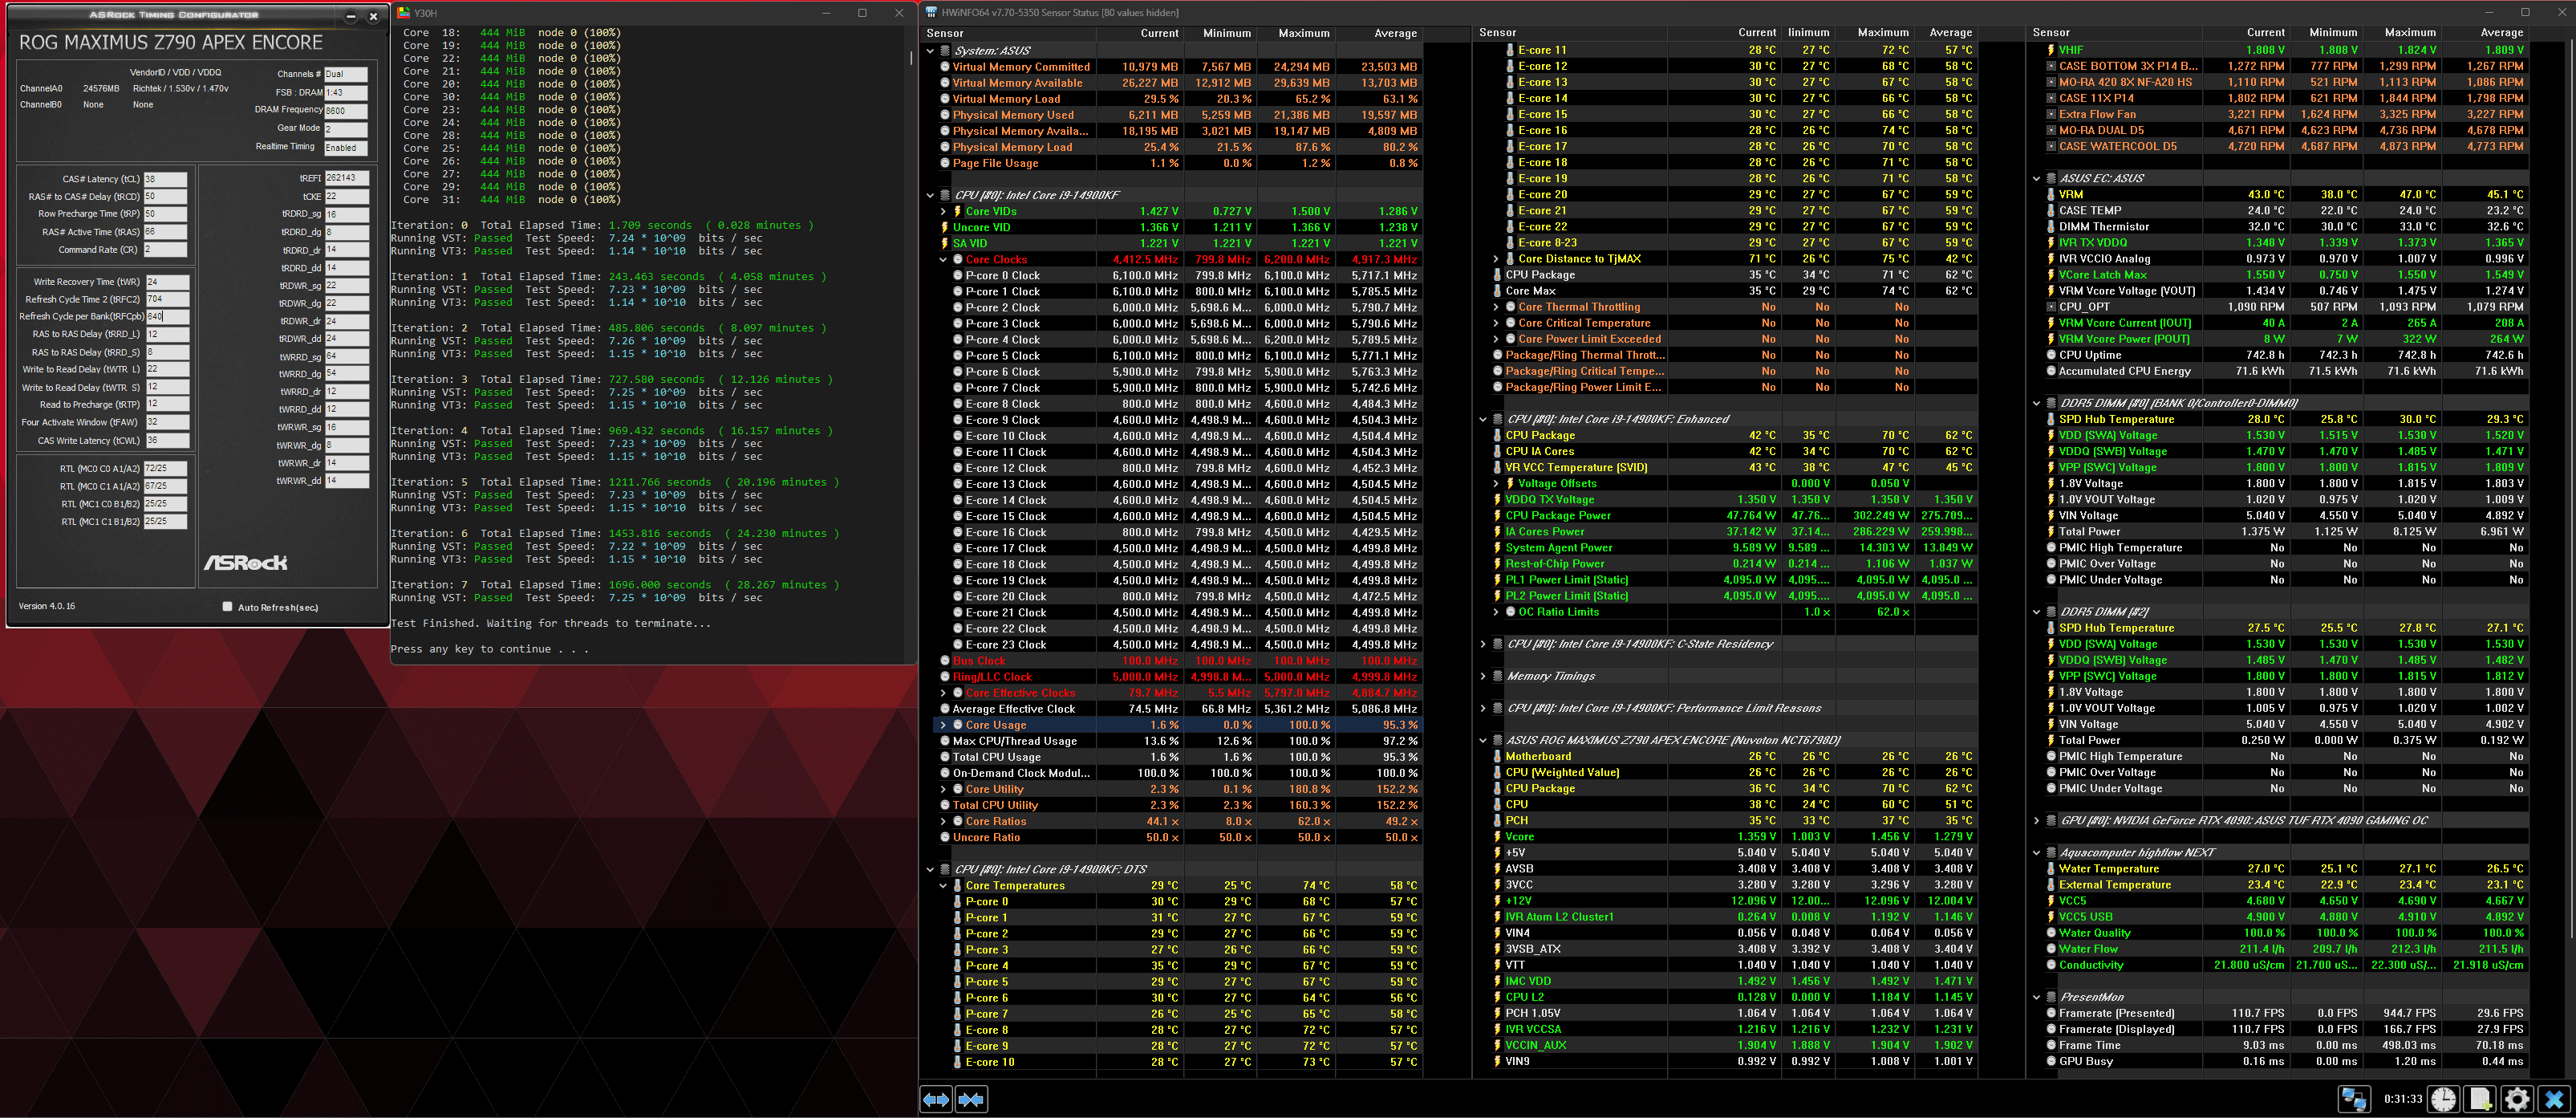Open the remote network monitors icon in HWiNFO
Image resolution: width=2576 pixels, height=1118 pixels.
coord(2354,1099)
